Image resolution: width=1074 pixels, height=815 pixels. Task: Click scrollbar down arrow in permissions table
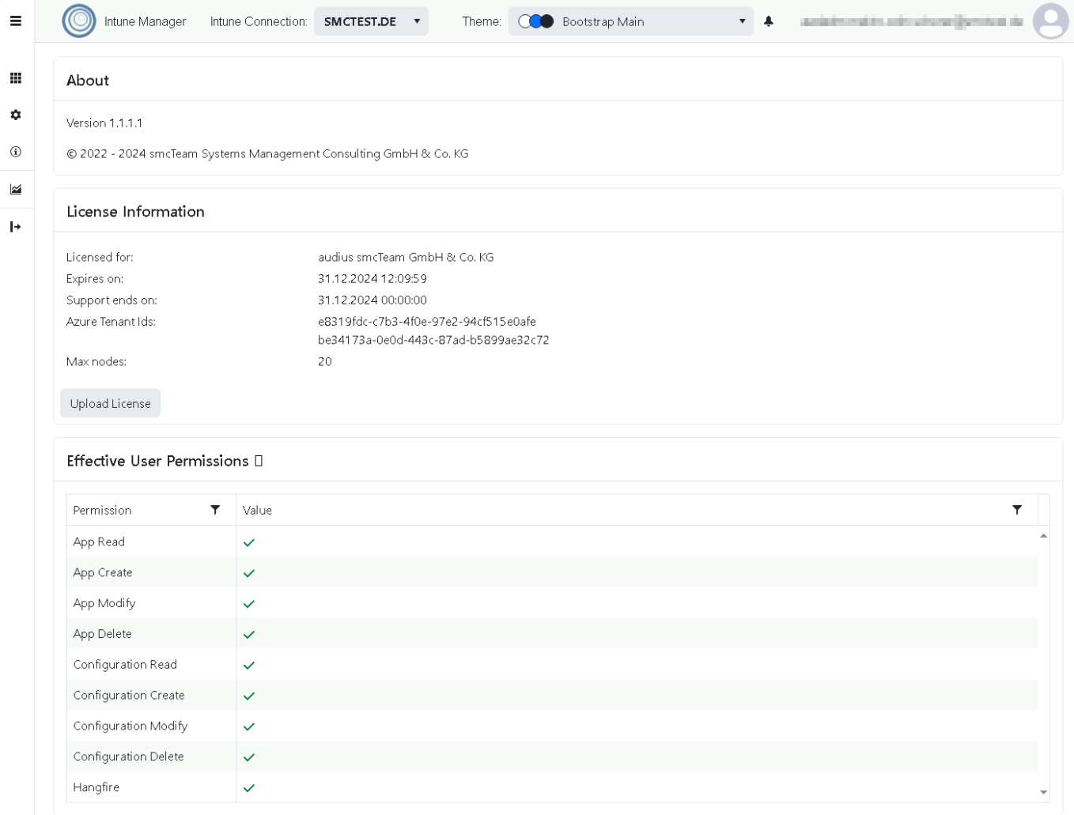coord(1043,792)
